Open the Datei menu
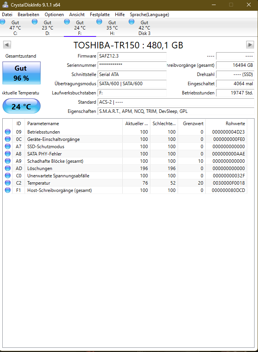 tap(7, 15)
